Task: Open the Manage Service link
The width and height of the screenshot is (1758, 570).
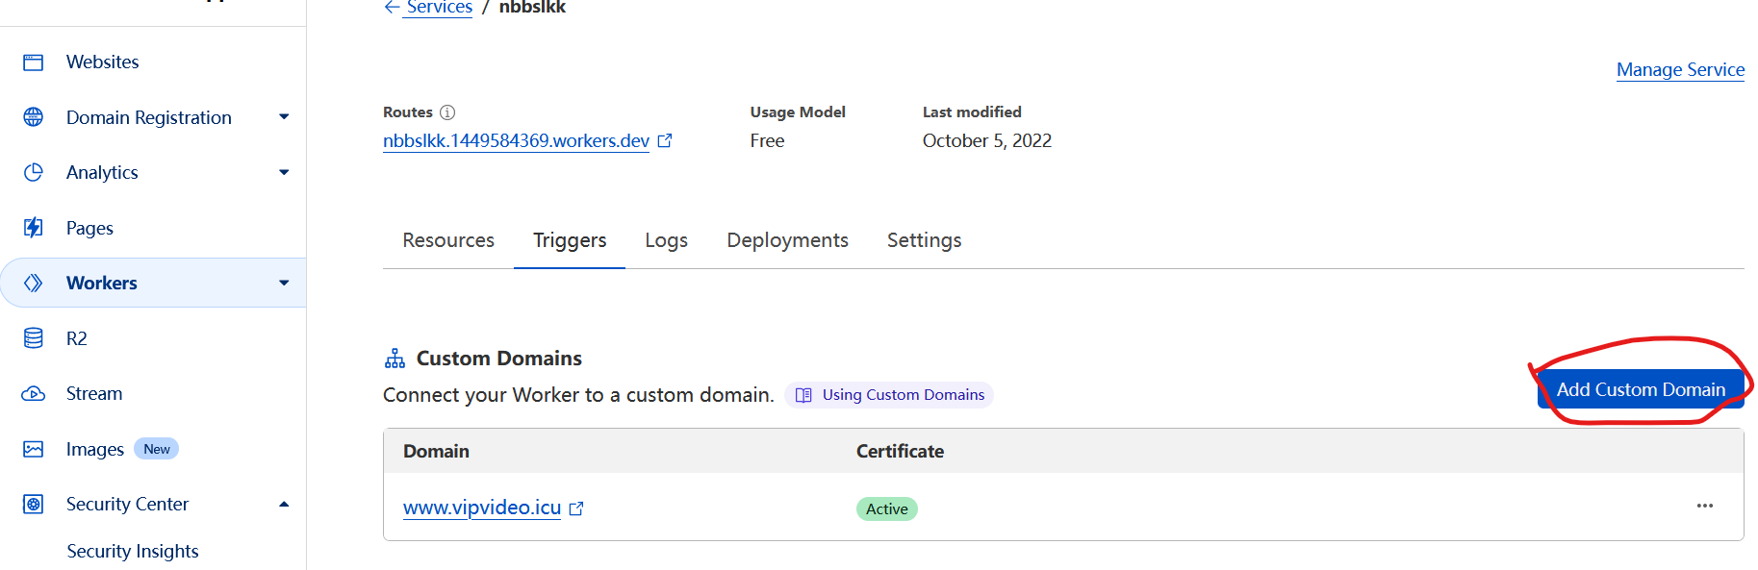Action: click(1680, 70)
